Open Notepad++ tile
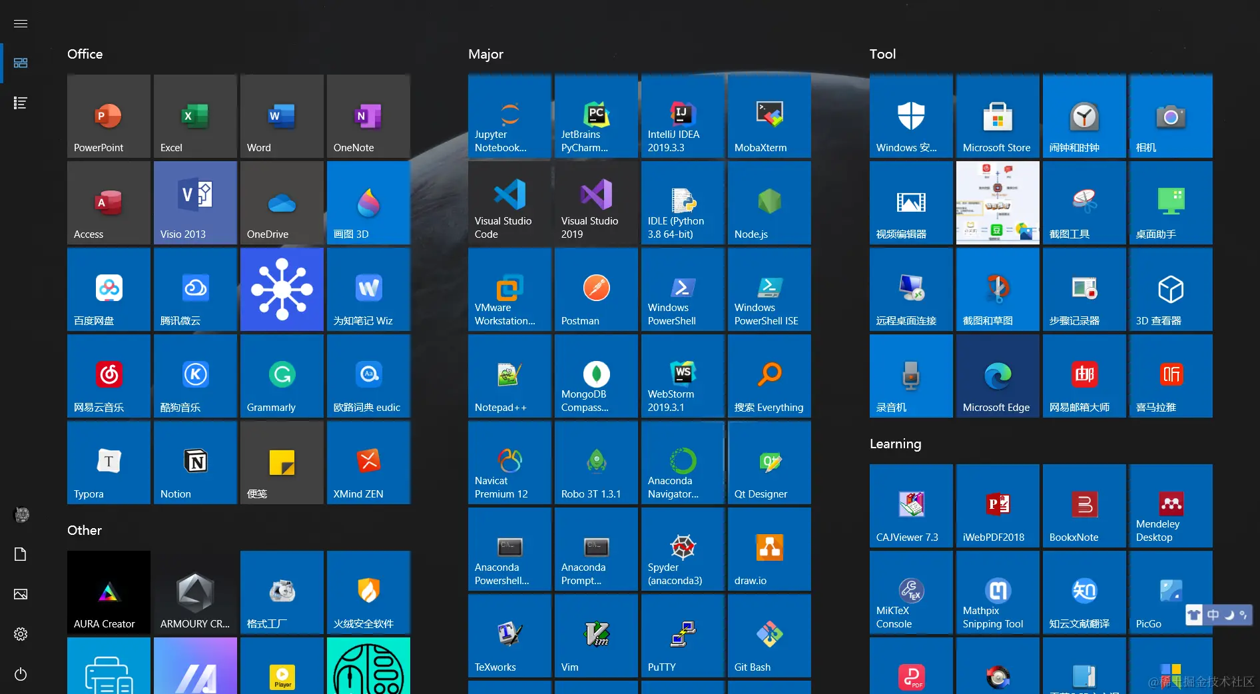This screenshot has height=694, width=1260. click(509, 376)
